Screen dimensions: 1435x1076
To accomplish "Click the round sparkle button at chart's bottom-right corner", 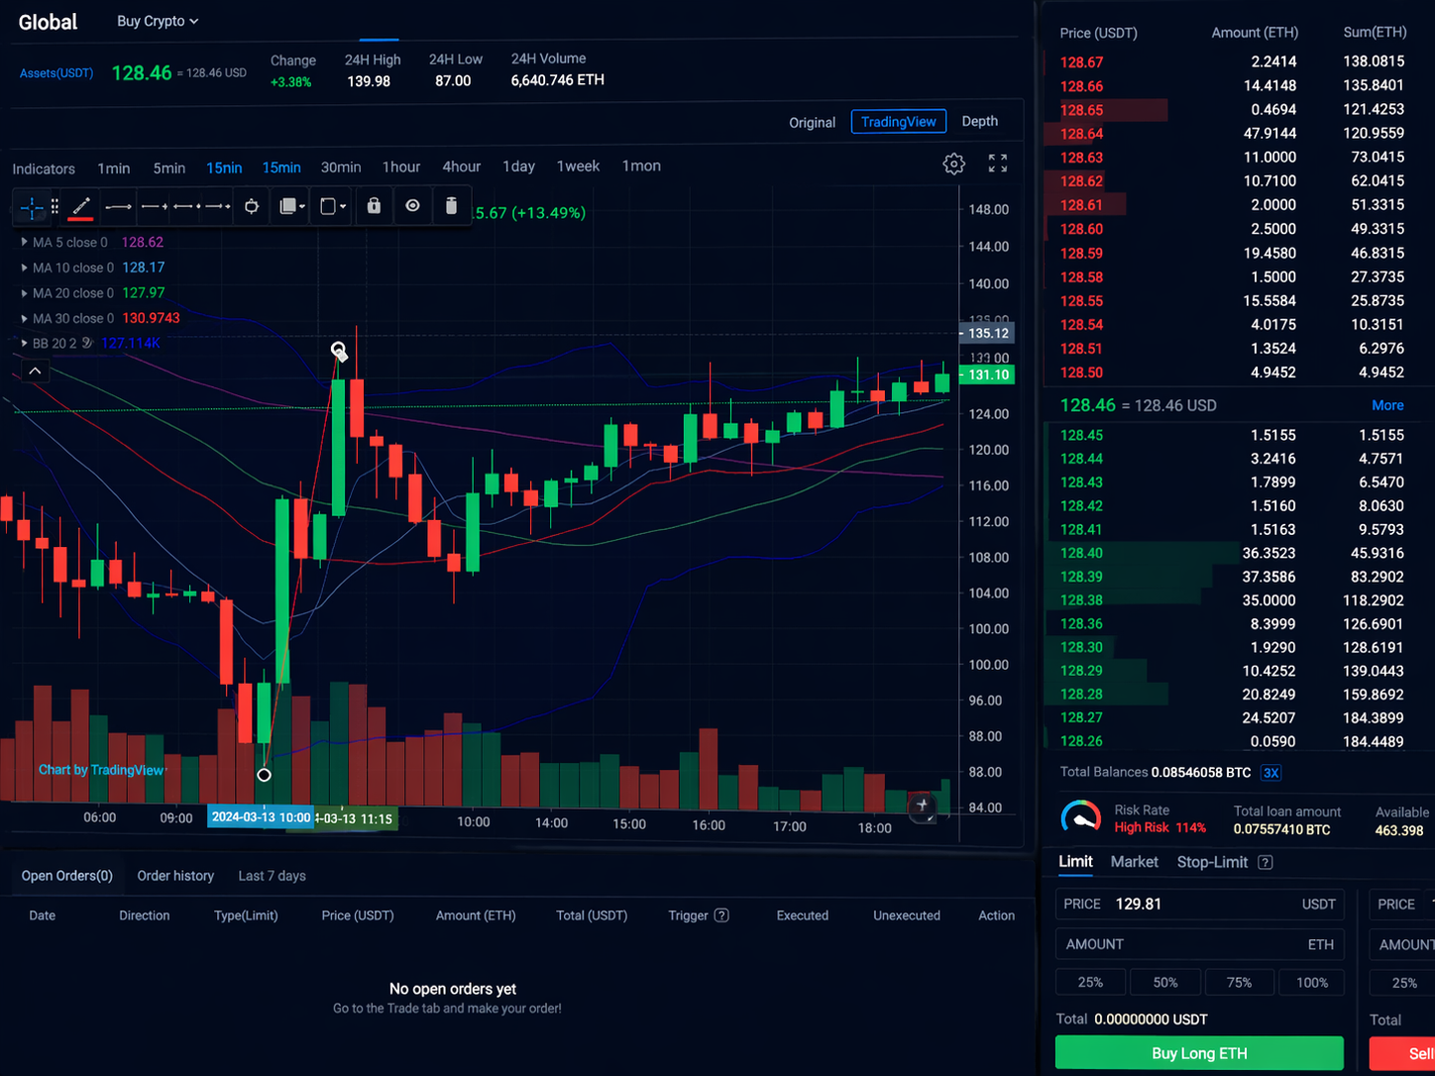I will [x=923, y=806].
